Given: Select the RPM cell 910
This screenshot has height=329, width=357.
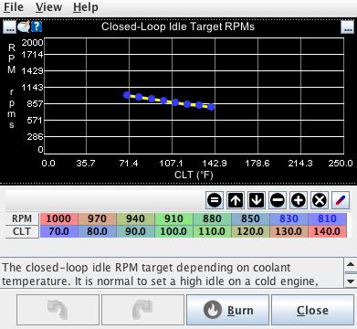Looking at the screenshot, I should point(173,218).
